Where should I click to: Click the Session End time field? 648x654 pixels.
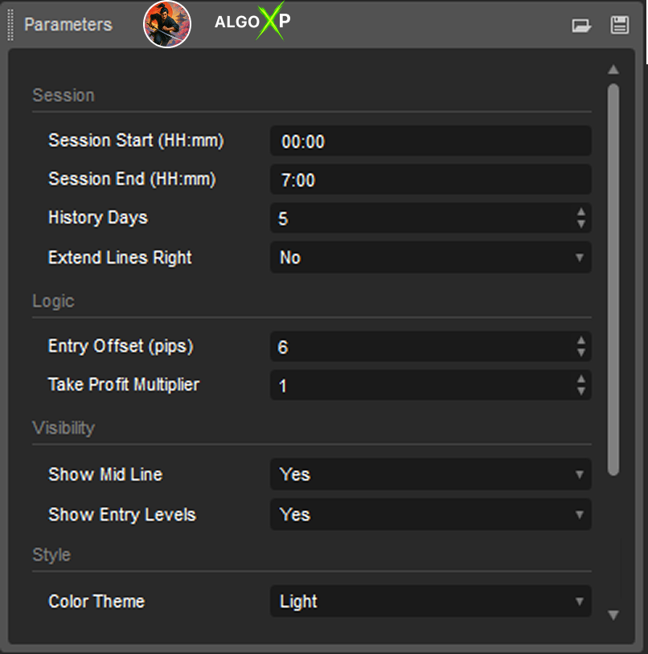(x=430, y=181)
